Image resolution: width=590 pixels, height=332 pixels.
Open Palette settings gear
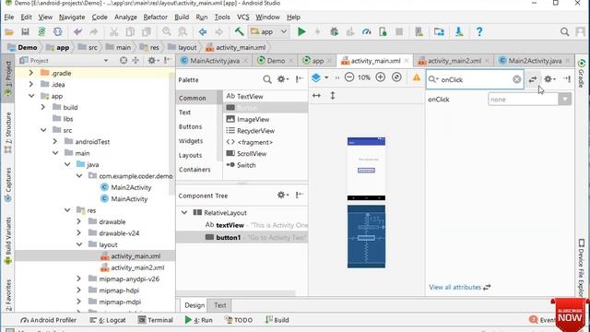(283, 79)
